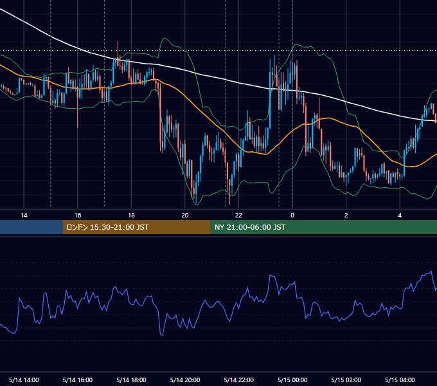Click the 5/14 22:00 label on the lower axis
The height and width of the screenshot is (386, 437).
click(x=239, y=380)
